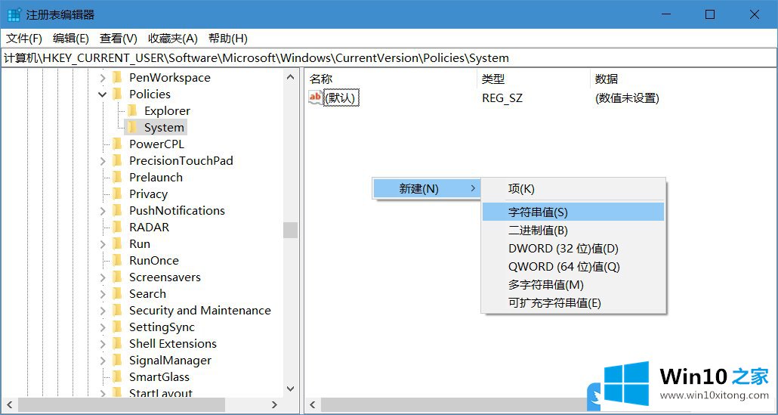Viewport: 778px width, 415px height.
Task: Expand the Shell Extensions node
Action: point(103,344)
